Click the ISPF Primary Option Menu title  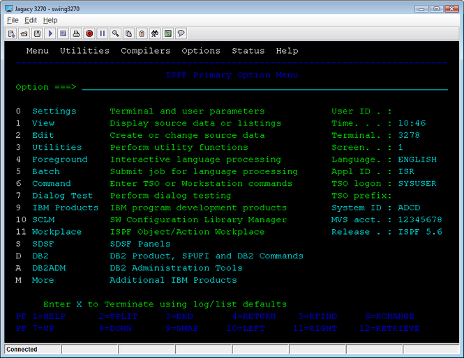click(x=232, y=75)
